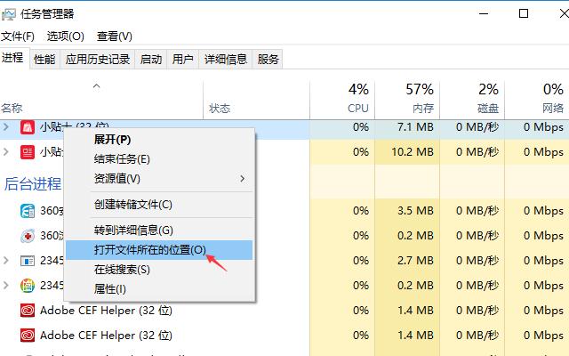The image size is (569, 356).
Task: Switch to the 启动 tab
Action: pyautogui.click(x=151, y=60)
